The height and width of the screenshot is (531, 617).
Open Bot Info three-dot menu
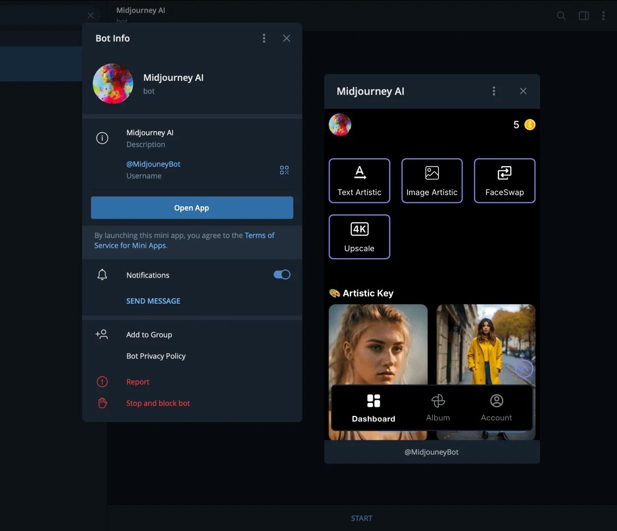tap(264, 38)
